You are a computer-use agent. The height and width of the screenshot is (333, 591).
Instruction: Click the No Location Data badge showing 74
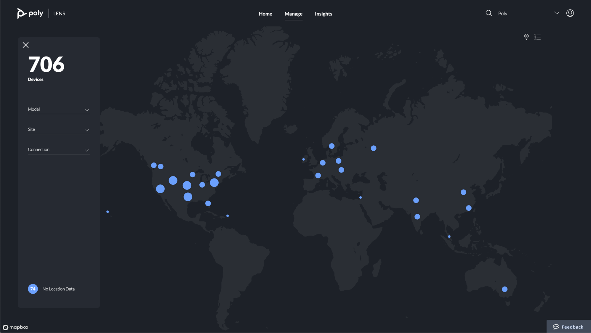pyautogui.click(x=33, y=289)
